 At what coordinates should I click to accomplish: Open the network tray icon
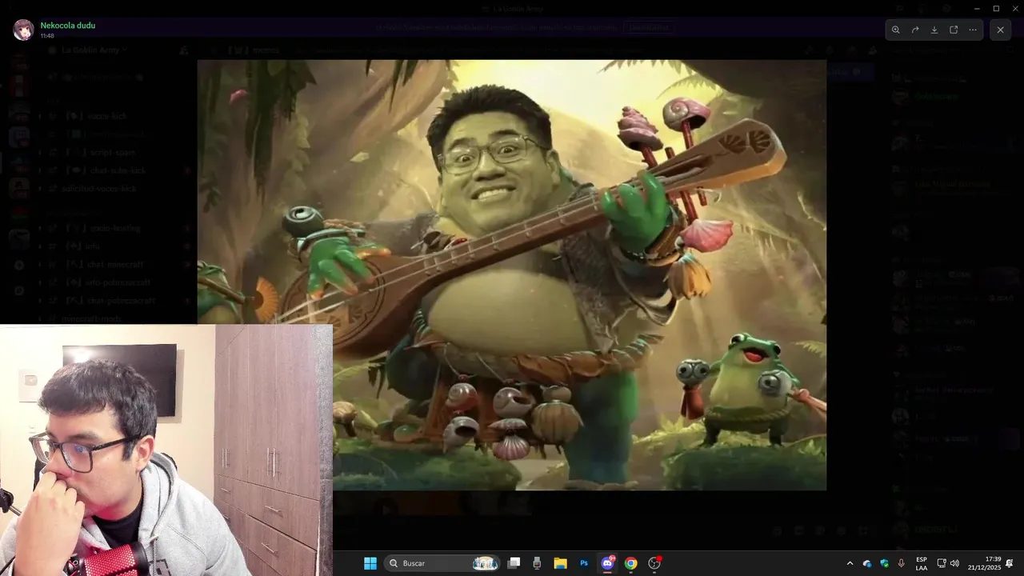click(x=942, y=563)
